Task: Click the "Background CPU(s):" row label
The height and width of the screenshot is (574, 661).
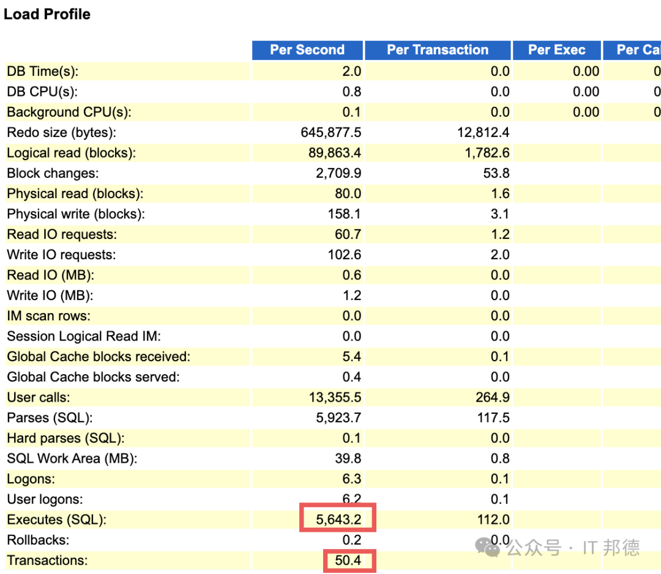Action: (69, 112)
